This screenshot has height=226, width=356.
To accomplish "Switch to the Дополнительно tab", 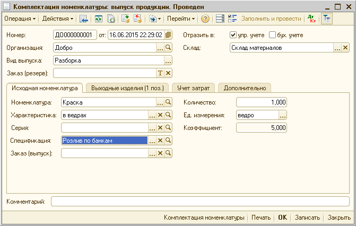I will pos(245,88).
